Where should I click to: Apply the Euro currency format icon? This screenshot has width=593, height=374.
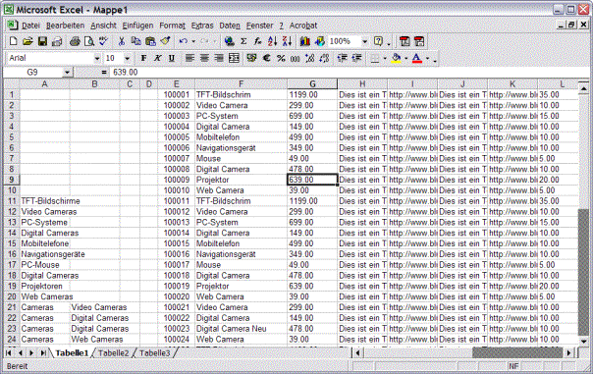coord(267,58)
